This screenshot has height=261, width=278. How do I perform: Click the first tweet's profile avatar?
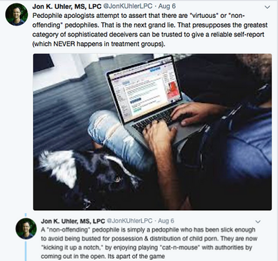[17, 15]
